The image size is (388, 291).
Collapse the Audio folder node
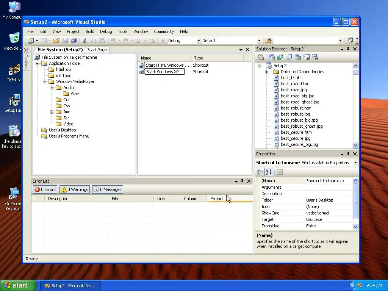[x=52, y=88]
